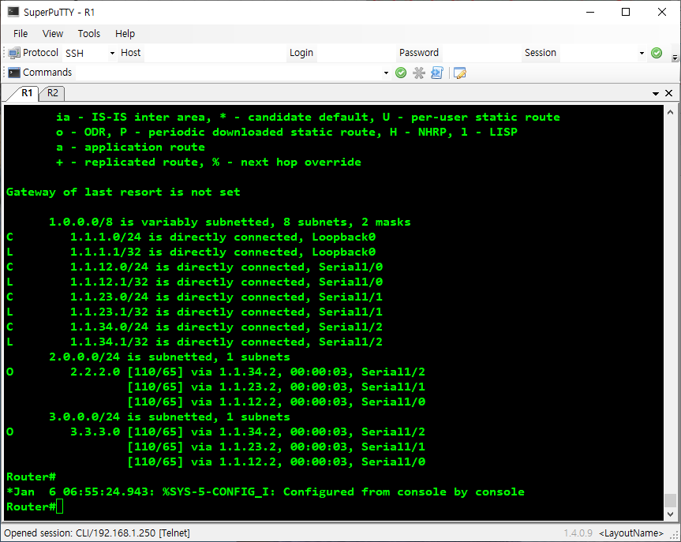681x542 pixels.
Task: Click the '1.0.0.0/8 is variably subnetted' line
Action: 230,222
